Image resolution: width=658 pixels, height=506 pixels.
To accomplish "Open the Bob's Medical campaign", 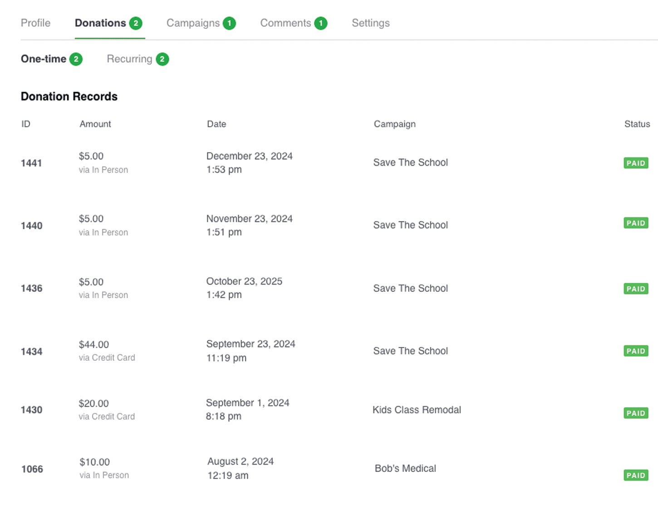I will (405, 468).
